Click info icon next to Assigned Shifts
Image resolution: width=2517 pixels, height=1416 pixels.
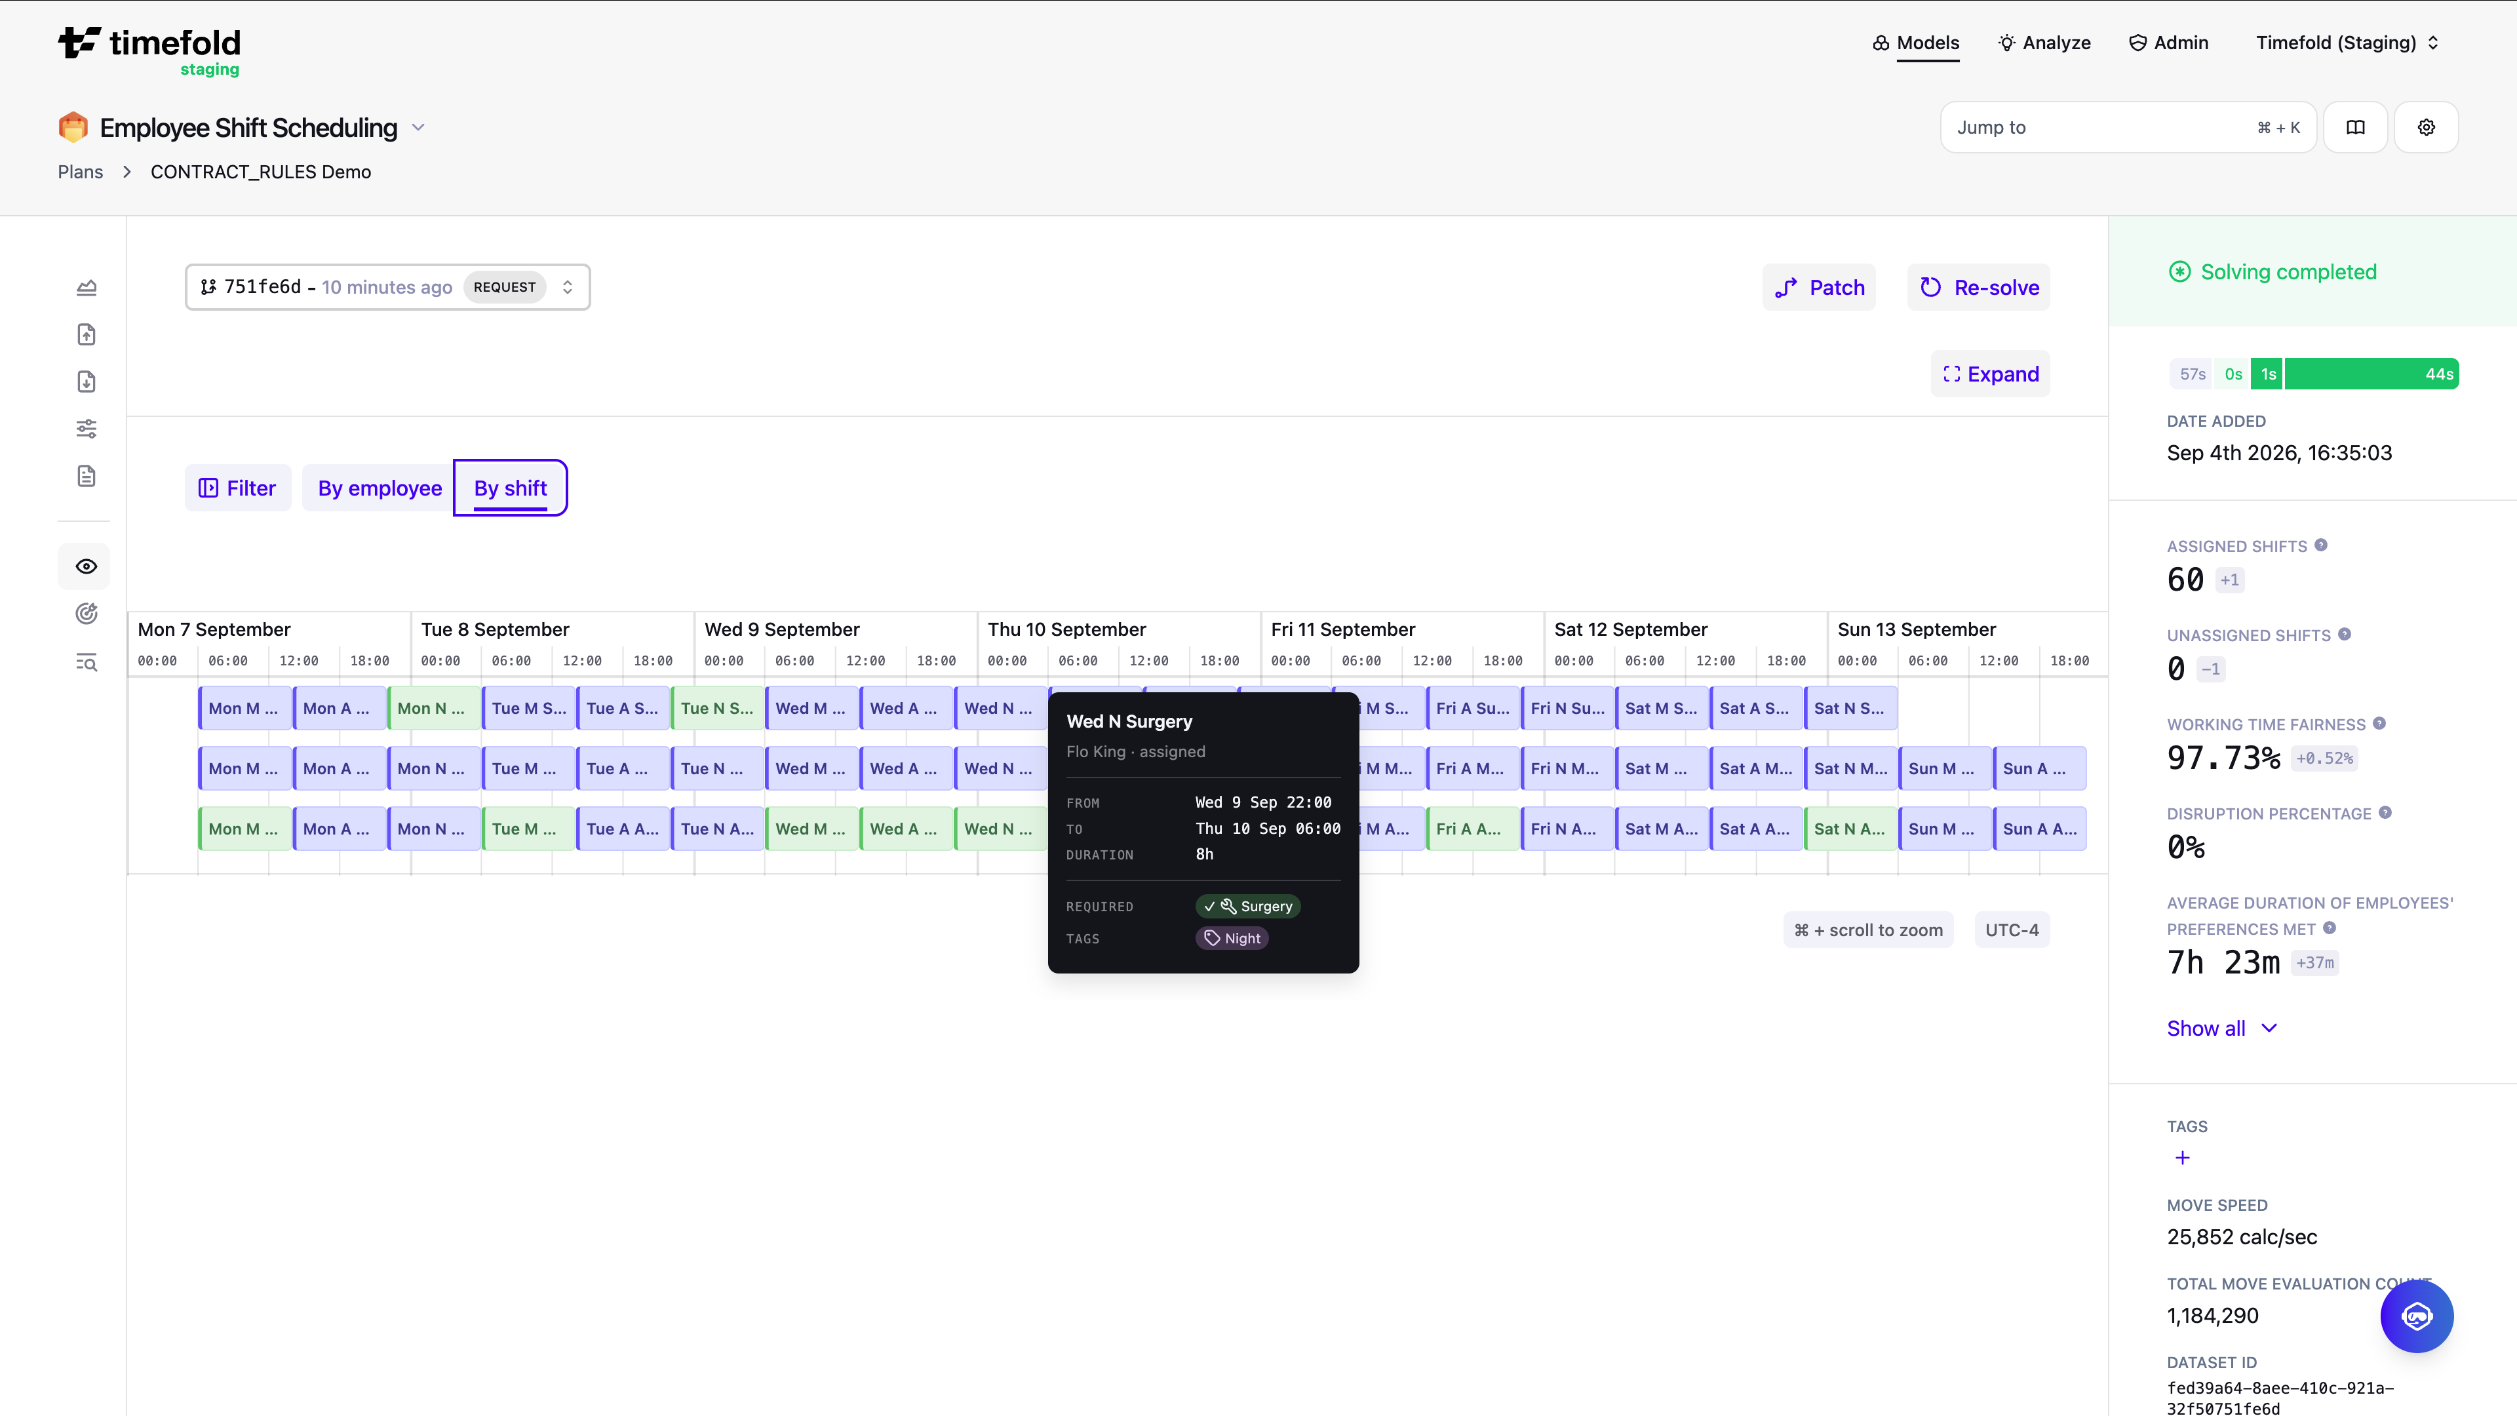pos(2320,545)
